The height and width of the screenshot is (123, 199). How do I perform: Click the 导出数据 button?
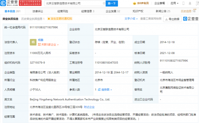172,19
